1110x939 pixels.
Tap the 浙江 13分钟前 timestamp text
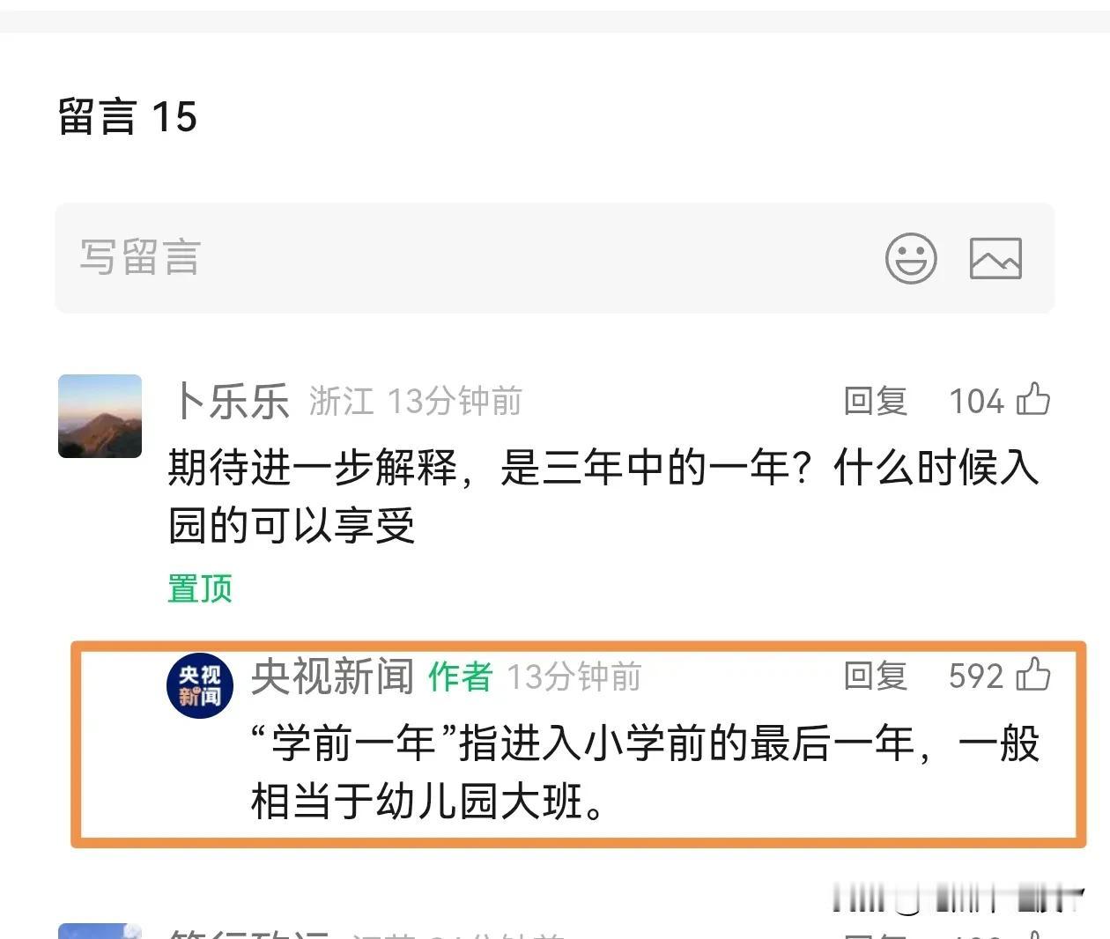pyautogui.click(x=415, y=402)
